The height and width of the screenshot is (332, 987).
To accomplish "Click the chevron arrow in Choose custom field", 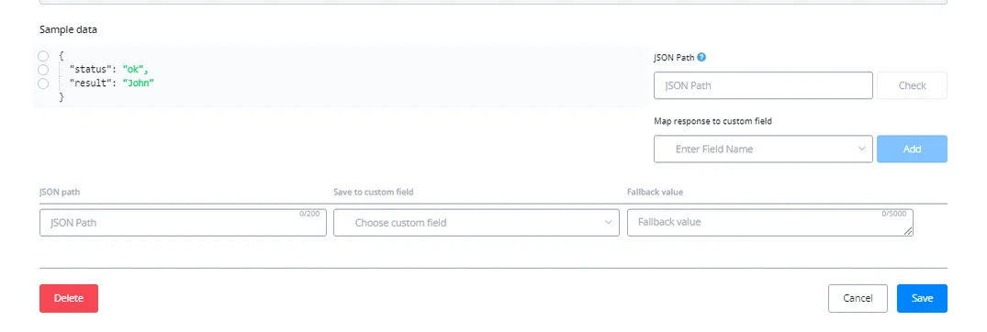I will [x=608, y=223].
